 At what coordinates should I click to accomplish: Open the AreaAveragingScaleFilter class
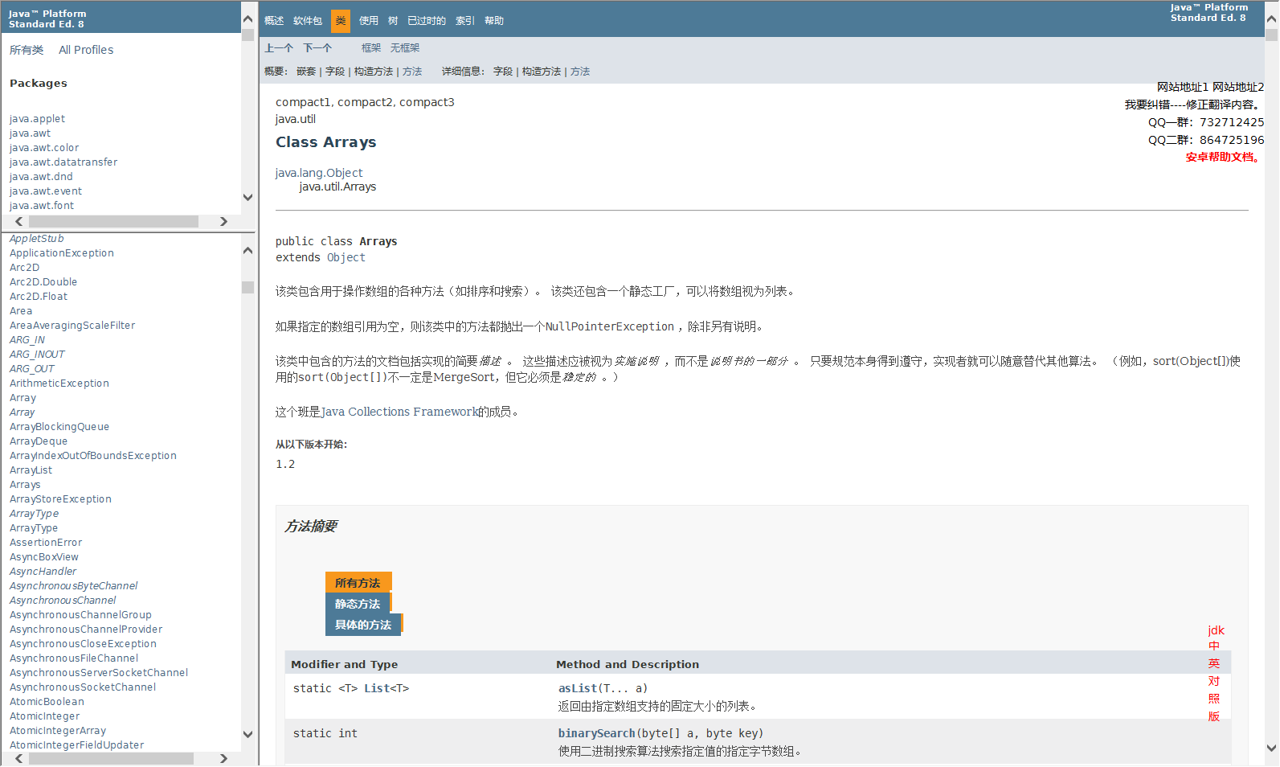tap(72, 326)
